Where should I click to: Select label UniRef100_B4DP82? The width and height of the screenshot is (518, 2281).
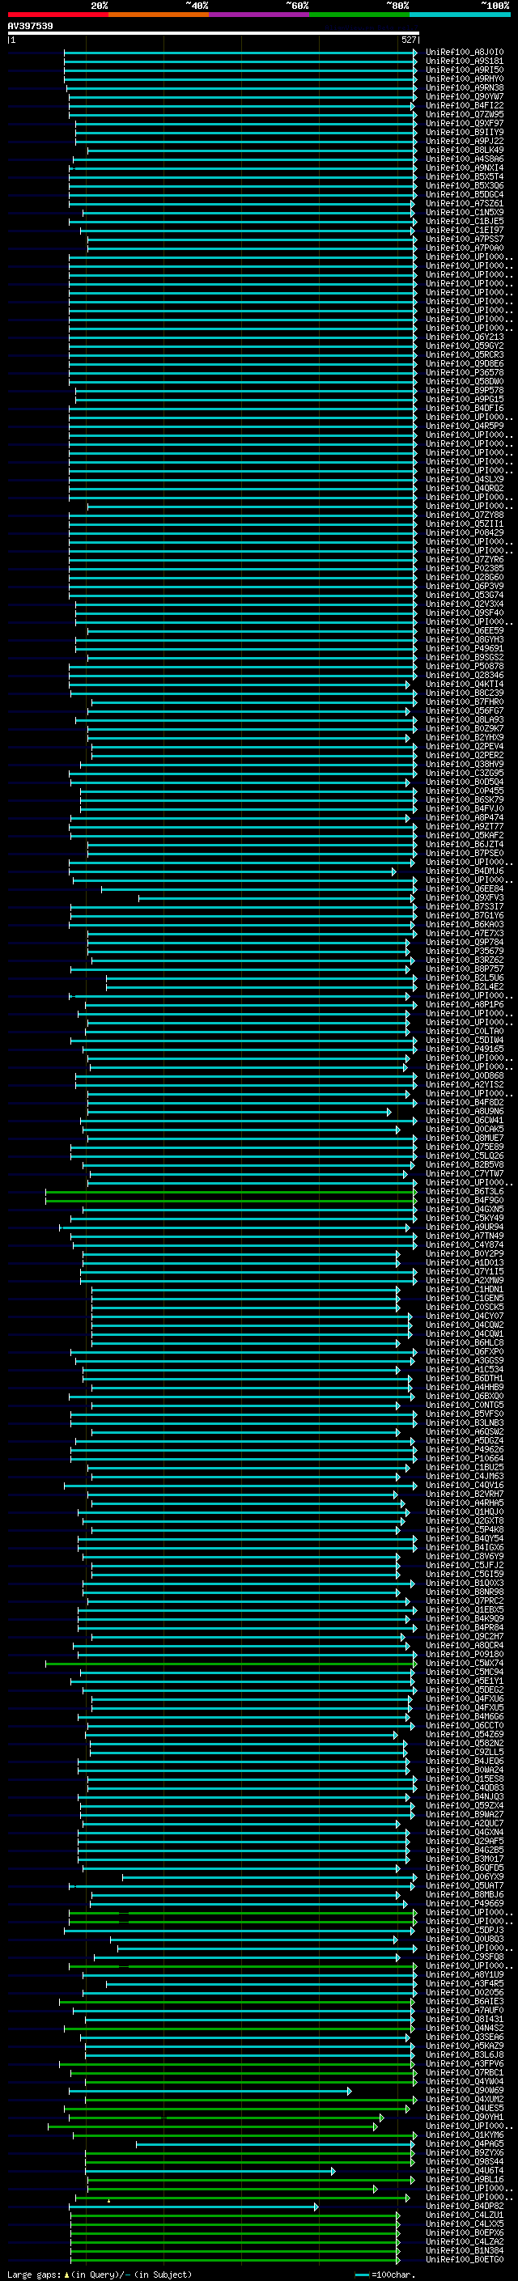pyautogui.click(x=465, y=2206)
